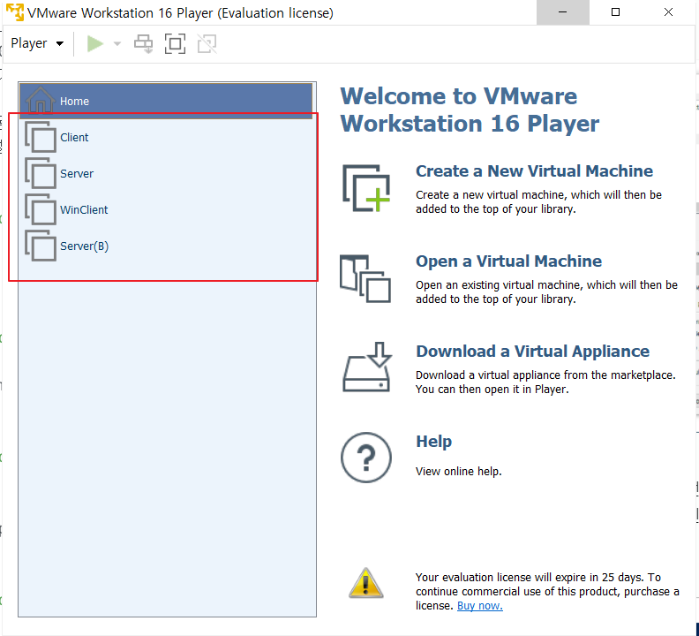The height and width of the screenshot is (636, 699).
Task: Click the VMware logo in title bar
Action: (x=15, y=12)
